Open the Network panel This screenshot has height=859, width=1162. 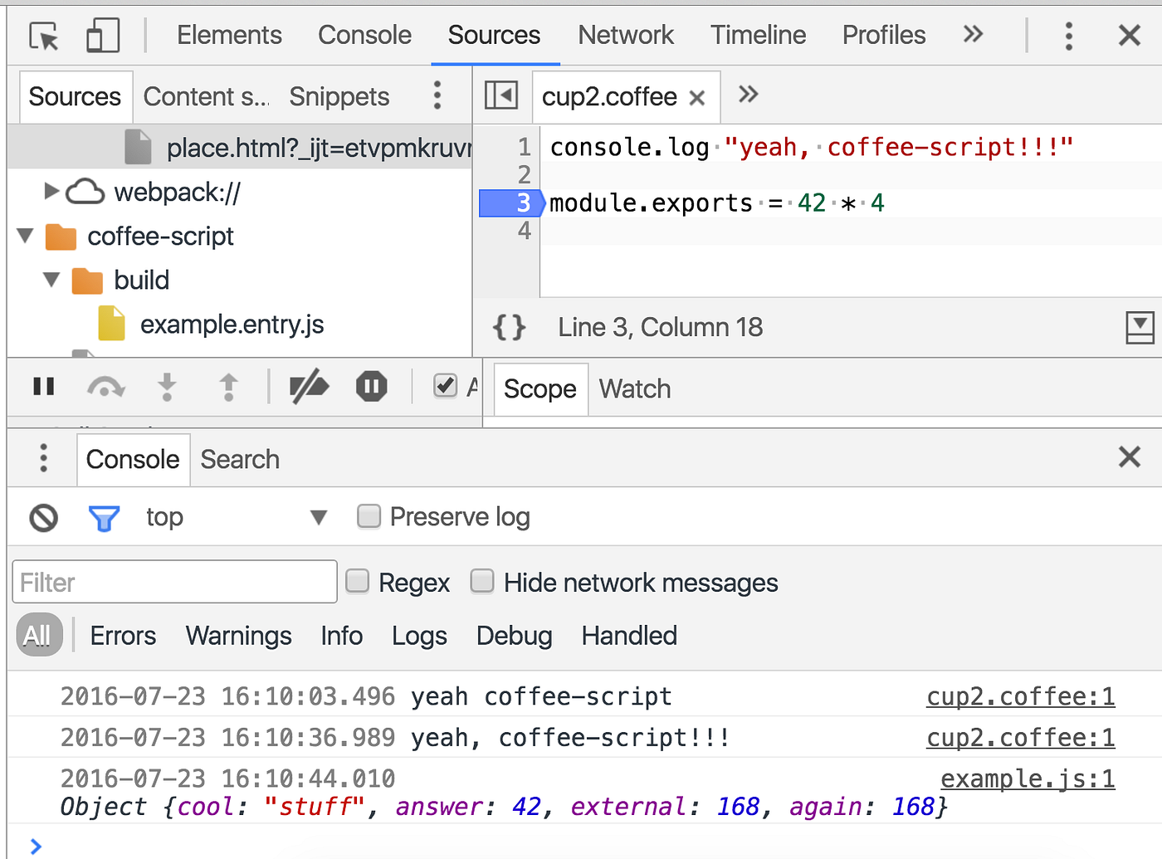pos(626,35)
